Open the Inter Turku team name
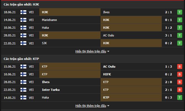Image resolution: width=185 pixels, height=111 pixels. pyautogui.click(x=51, y=90)
